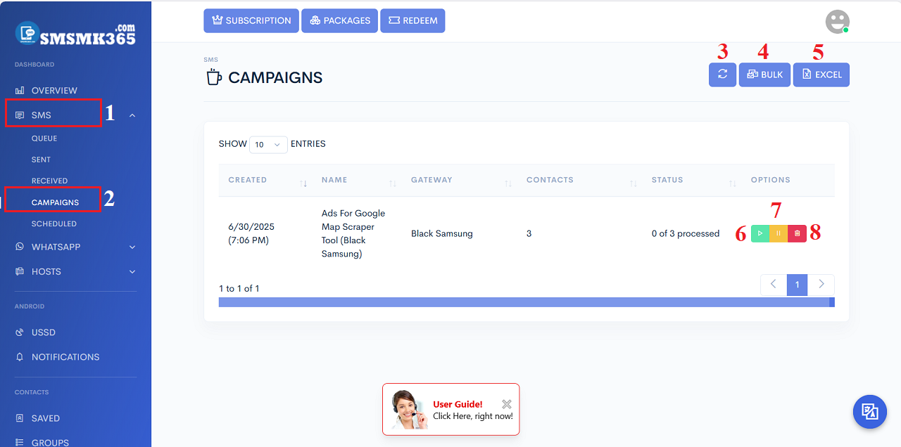The width and height of the screenshot is (901, 447).
Task: Sort by the Contacts column
Action: 579,181
